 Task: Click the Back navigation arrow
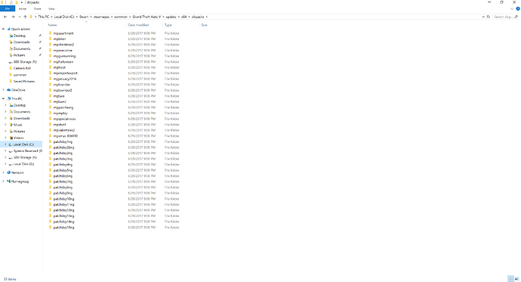5,17
